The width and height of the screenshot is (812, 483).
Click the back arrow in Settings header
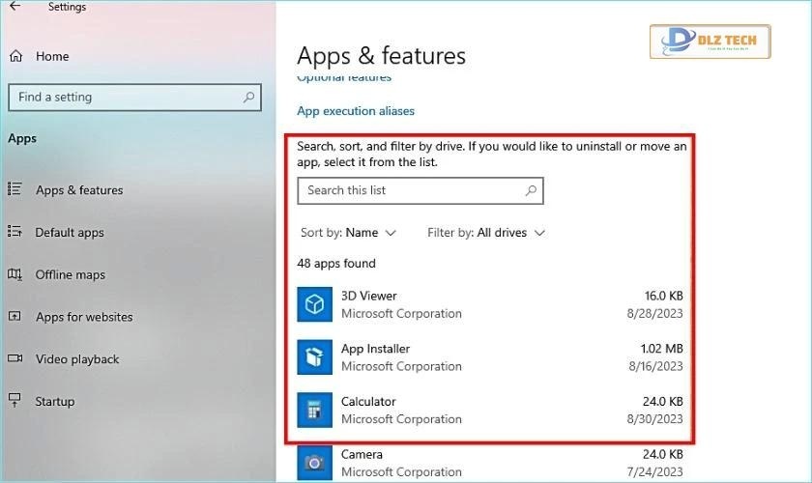point(14,7)
